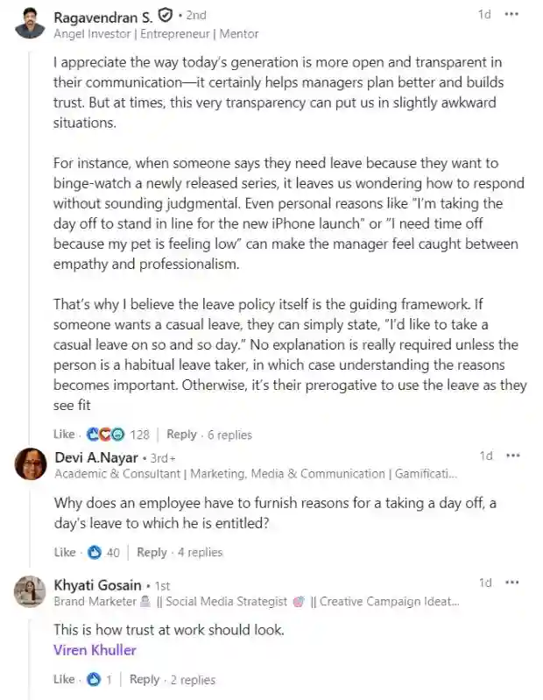Like Ragavendran's comment
543x700 pixels.
64,435
